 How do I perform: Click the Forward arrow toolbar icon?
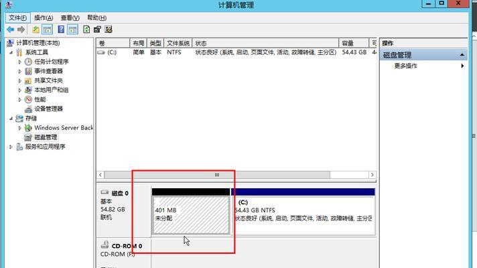pos(21,29)
